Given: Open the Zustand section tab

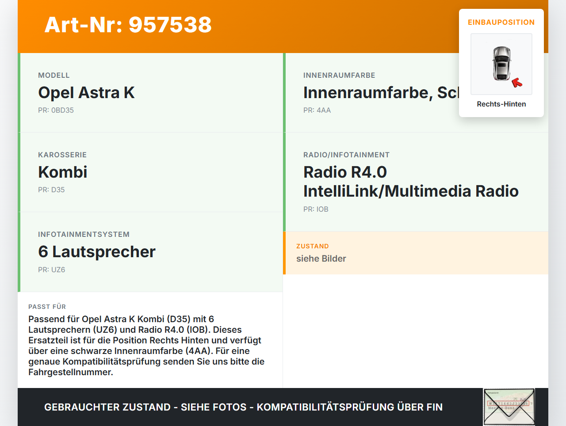Looking at the screenshot, I should [313, 246].
